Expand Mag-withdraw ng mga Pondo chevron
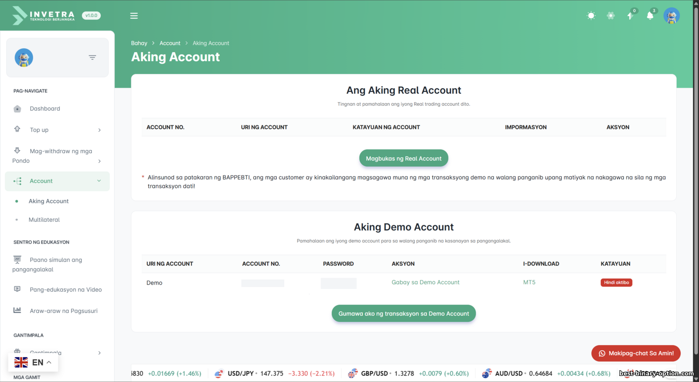The width and height of the screenshot is (699, 382). (99, 161)
